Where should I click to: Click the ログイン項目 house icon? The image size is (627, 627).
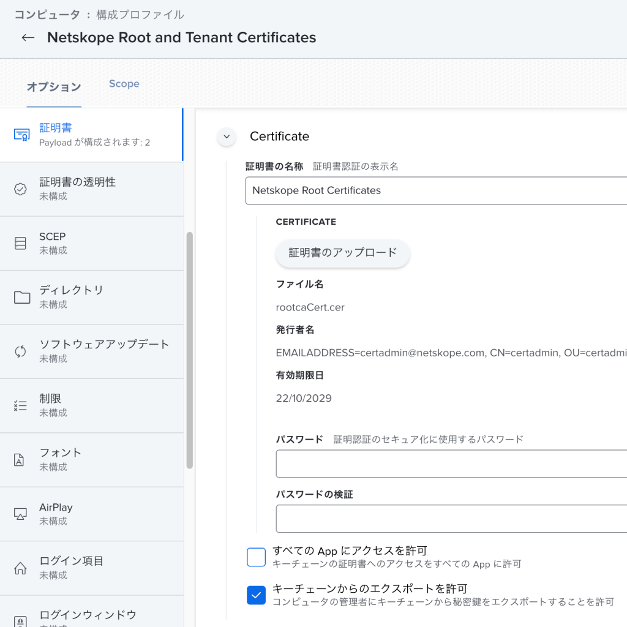tap(20, 568)
